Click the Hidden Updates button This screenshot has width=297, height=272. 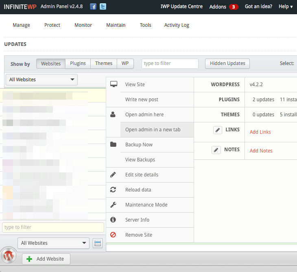[227, 63]
